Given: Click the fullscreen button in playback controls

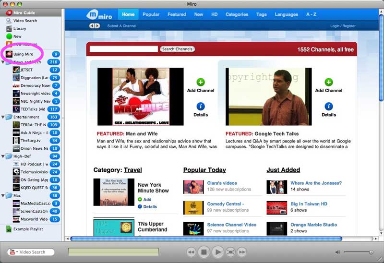Looking at the screenshot, I should tap(230, 252).
